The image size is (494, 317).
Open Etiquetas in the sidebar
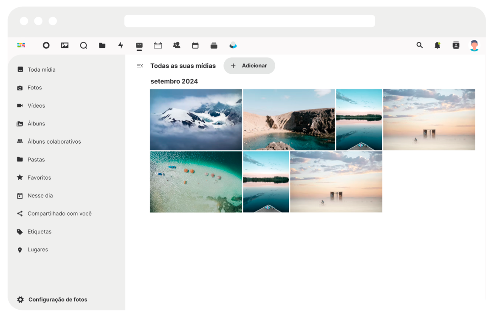(39, 232)
